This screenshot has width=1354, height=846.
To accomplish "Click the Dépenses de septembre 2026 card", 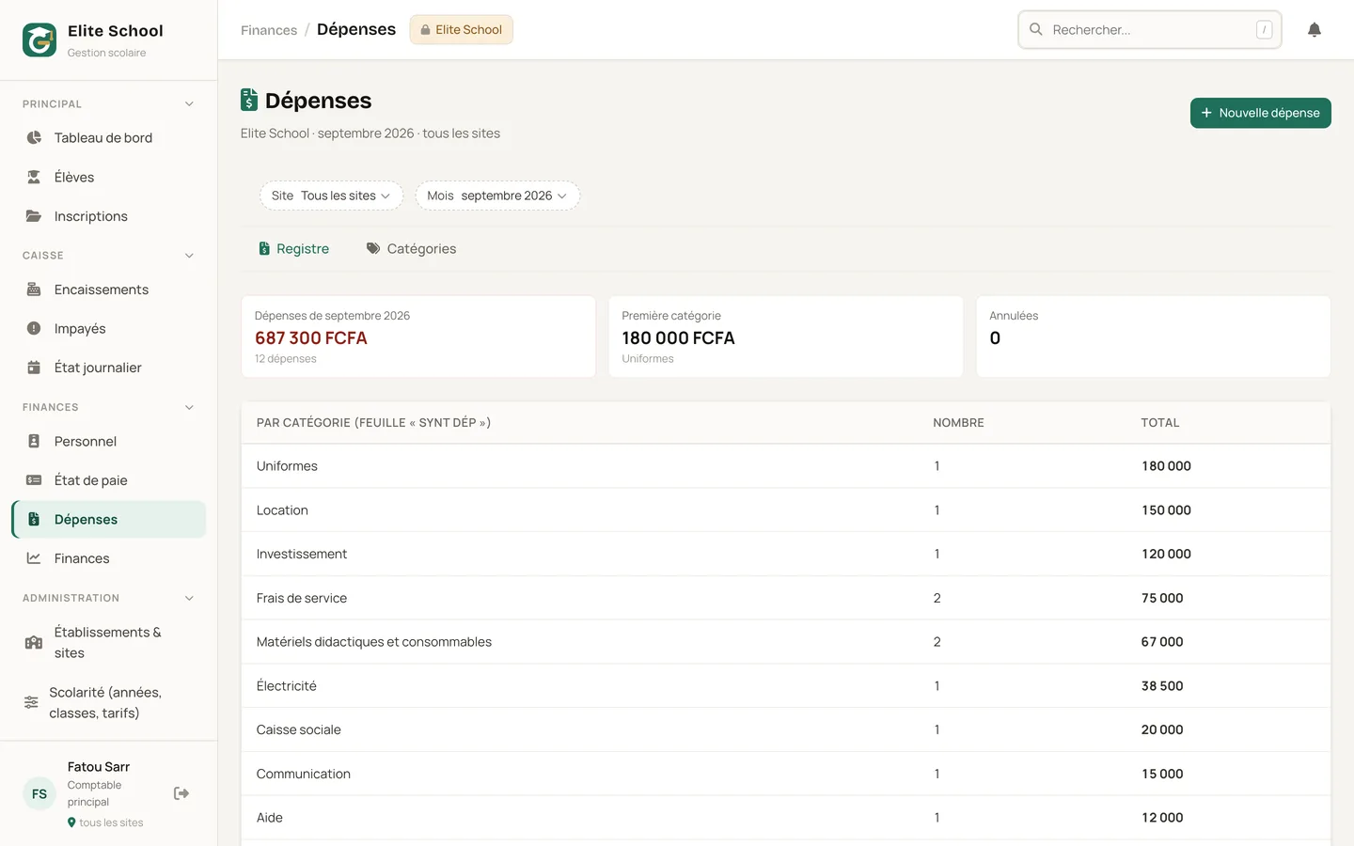I will [418, 337].
